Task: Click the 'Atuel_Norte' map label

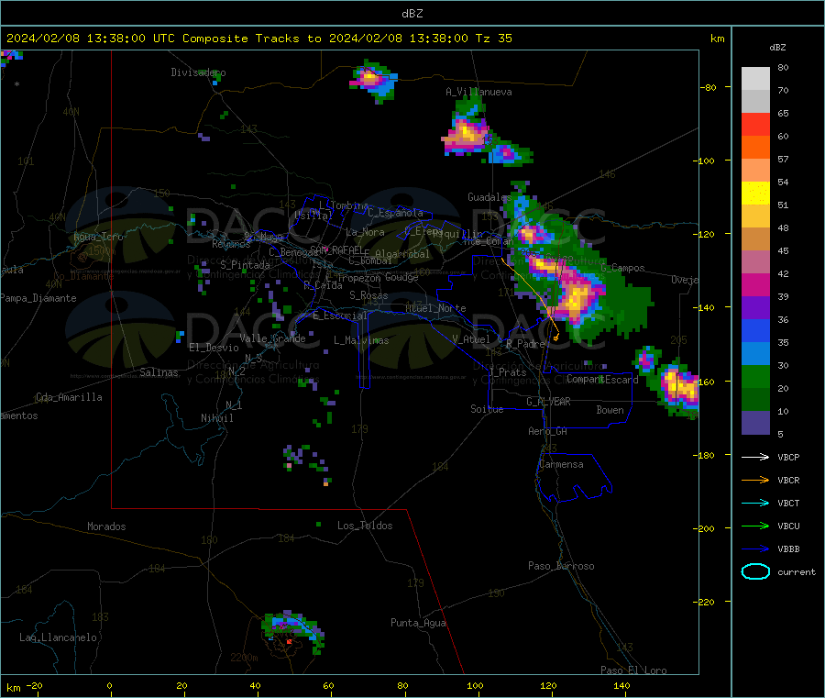Action: [435, 308]
